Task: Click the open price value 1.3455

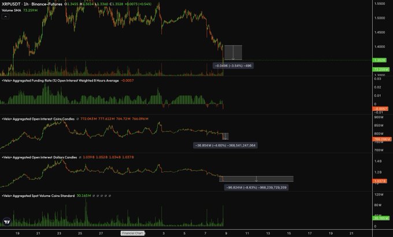Action: [x=72, y=4]
